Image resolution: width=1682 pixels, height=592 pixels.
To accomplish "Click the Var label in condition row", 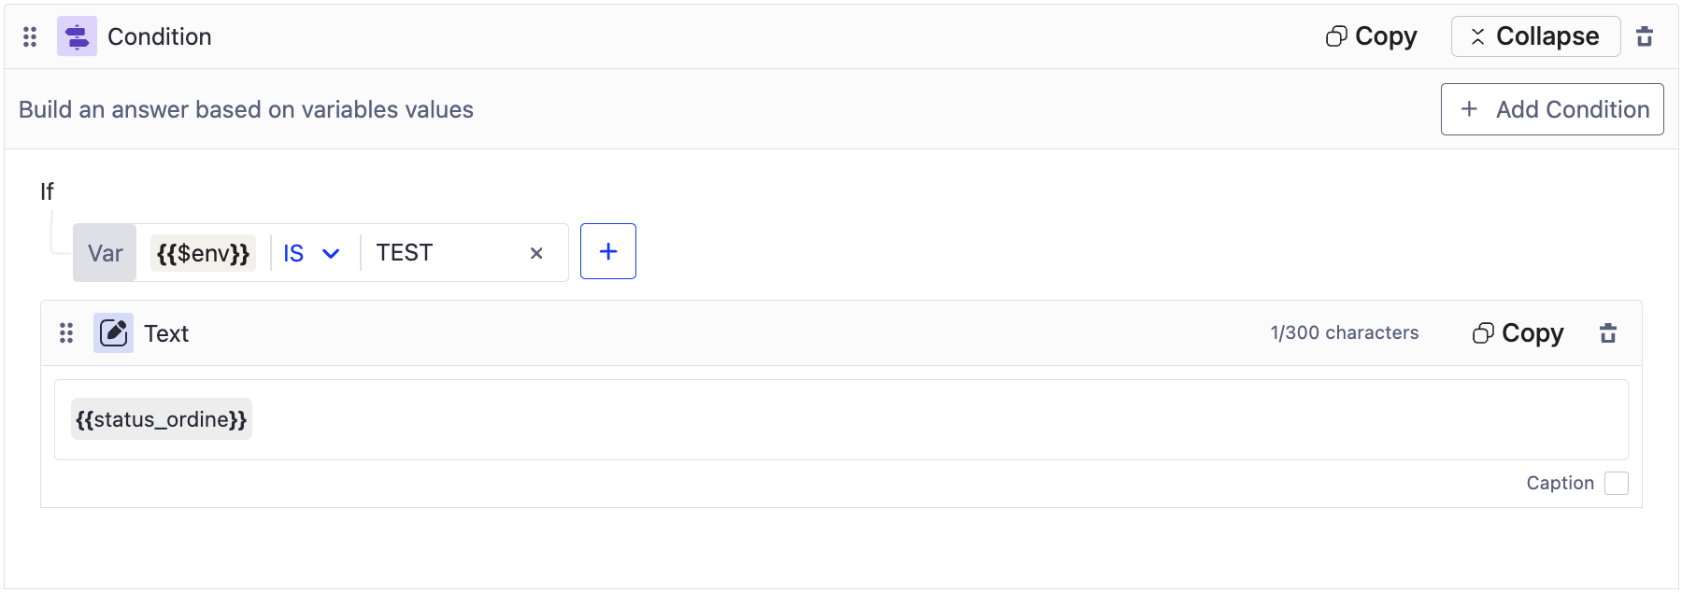I will point(105,253).
